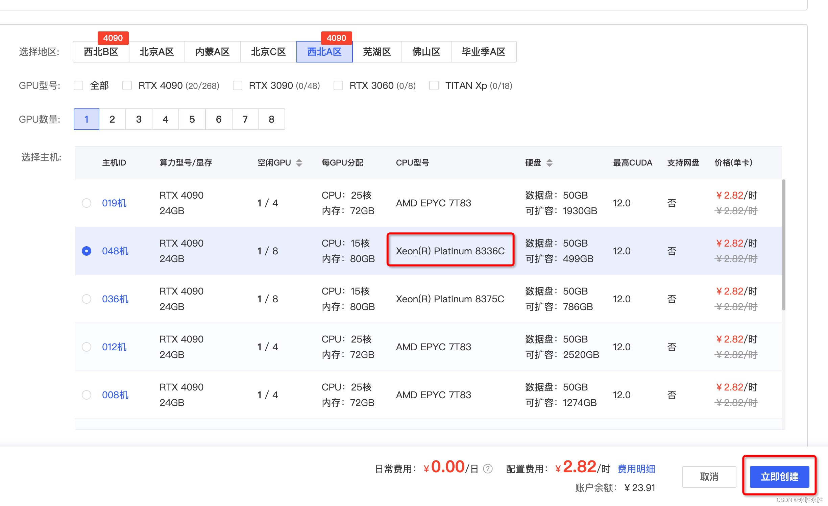Tick the RTX 3090 checkbox
828x506 pixels.
tap(238, 85)
